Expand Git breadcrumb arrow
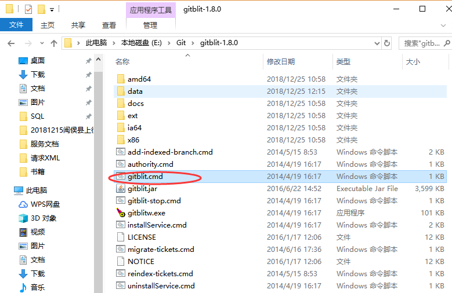This screenshot has width=452, height=293. click(193, 43)
